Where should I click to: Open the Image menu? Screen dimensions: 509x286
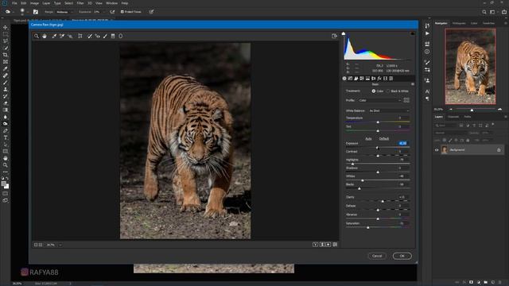pyautogui.click(x=34, y=3)
